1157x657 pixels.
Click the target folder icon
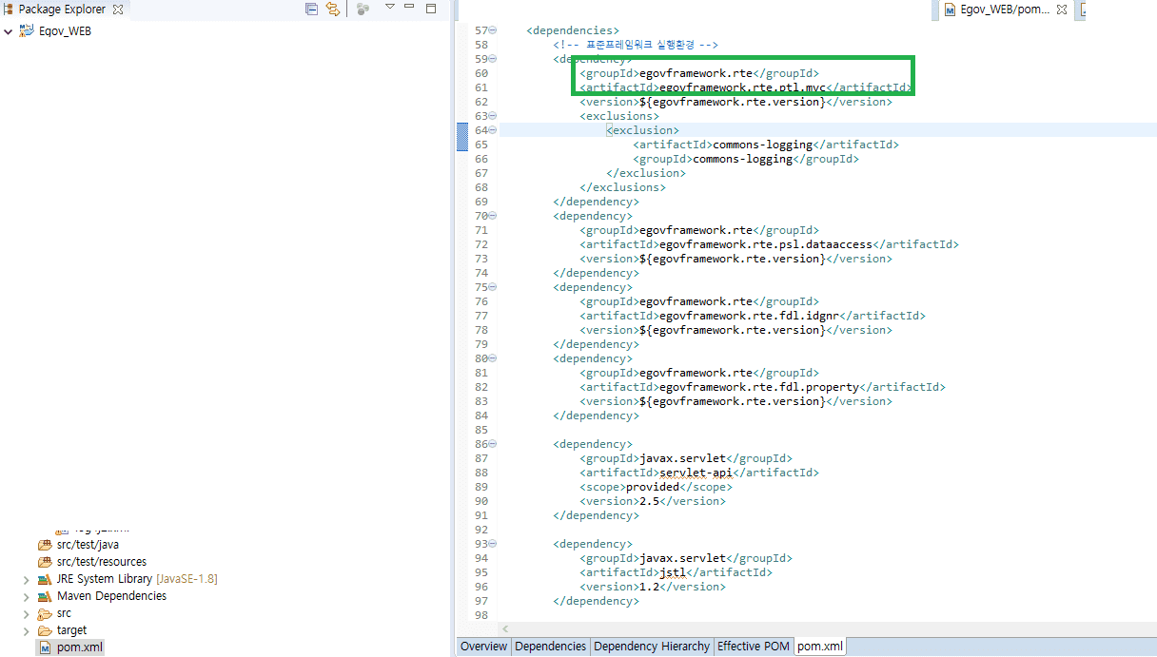(x=45, y=630)
